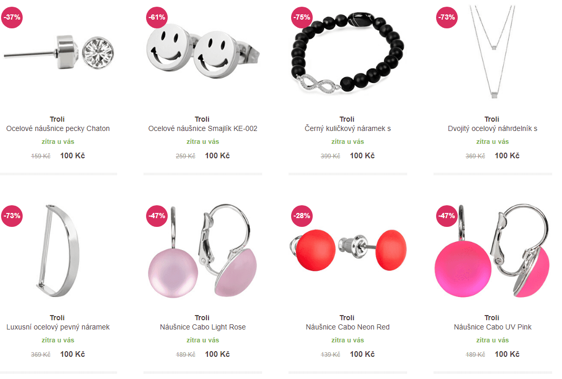Open link Luxusní ocelový pevný náramek
Image resolution: width=562 pixels, height=379 pixels.
point(58,327)
